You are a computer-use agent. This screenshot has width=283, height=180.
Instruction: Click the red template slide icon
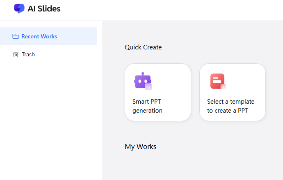[217, 81]
